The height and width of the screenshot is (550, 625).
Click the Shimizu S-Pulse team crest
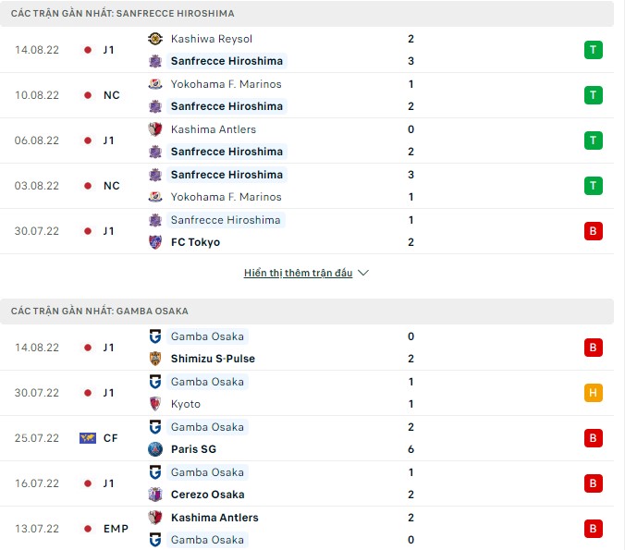155,359
